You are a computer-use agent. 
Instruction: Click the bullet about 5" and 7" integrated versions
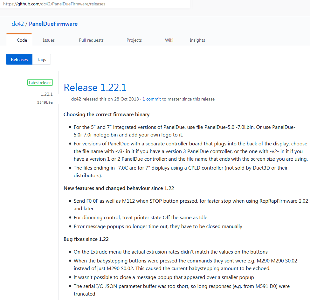pyautogui.click(x=184, y=131)
